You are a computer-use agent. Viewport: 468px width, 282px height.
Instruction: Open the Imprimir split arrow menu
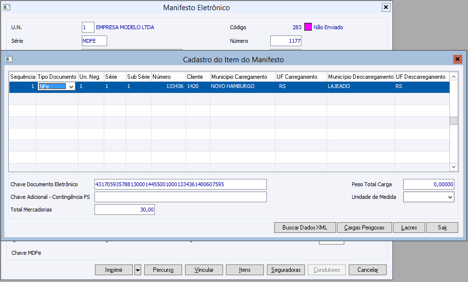pos(137,270)
